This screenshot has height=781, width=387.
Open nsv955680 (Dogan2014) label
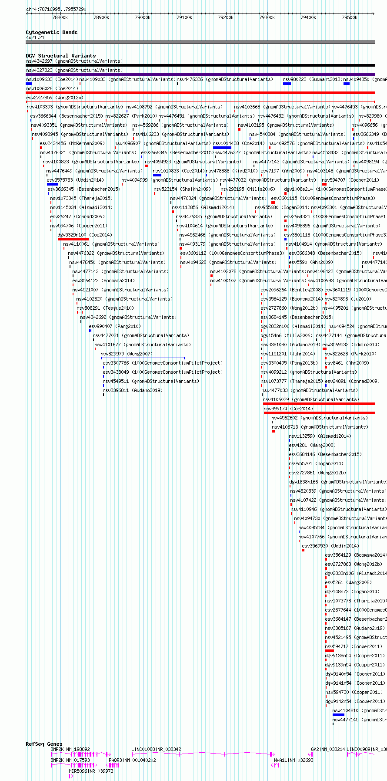click(x=282, y=207)
